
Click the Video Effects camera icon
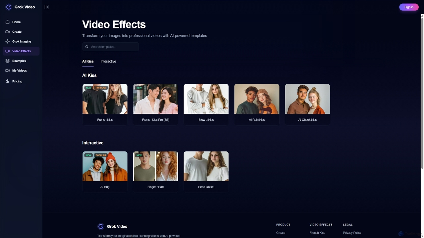pos(8,51)
